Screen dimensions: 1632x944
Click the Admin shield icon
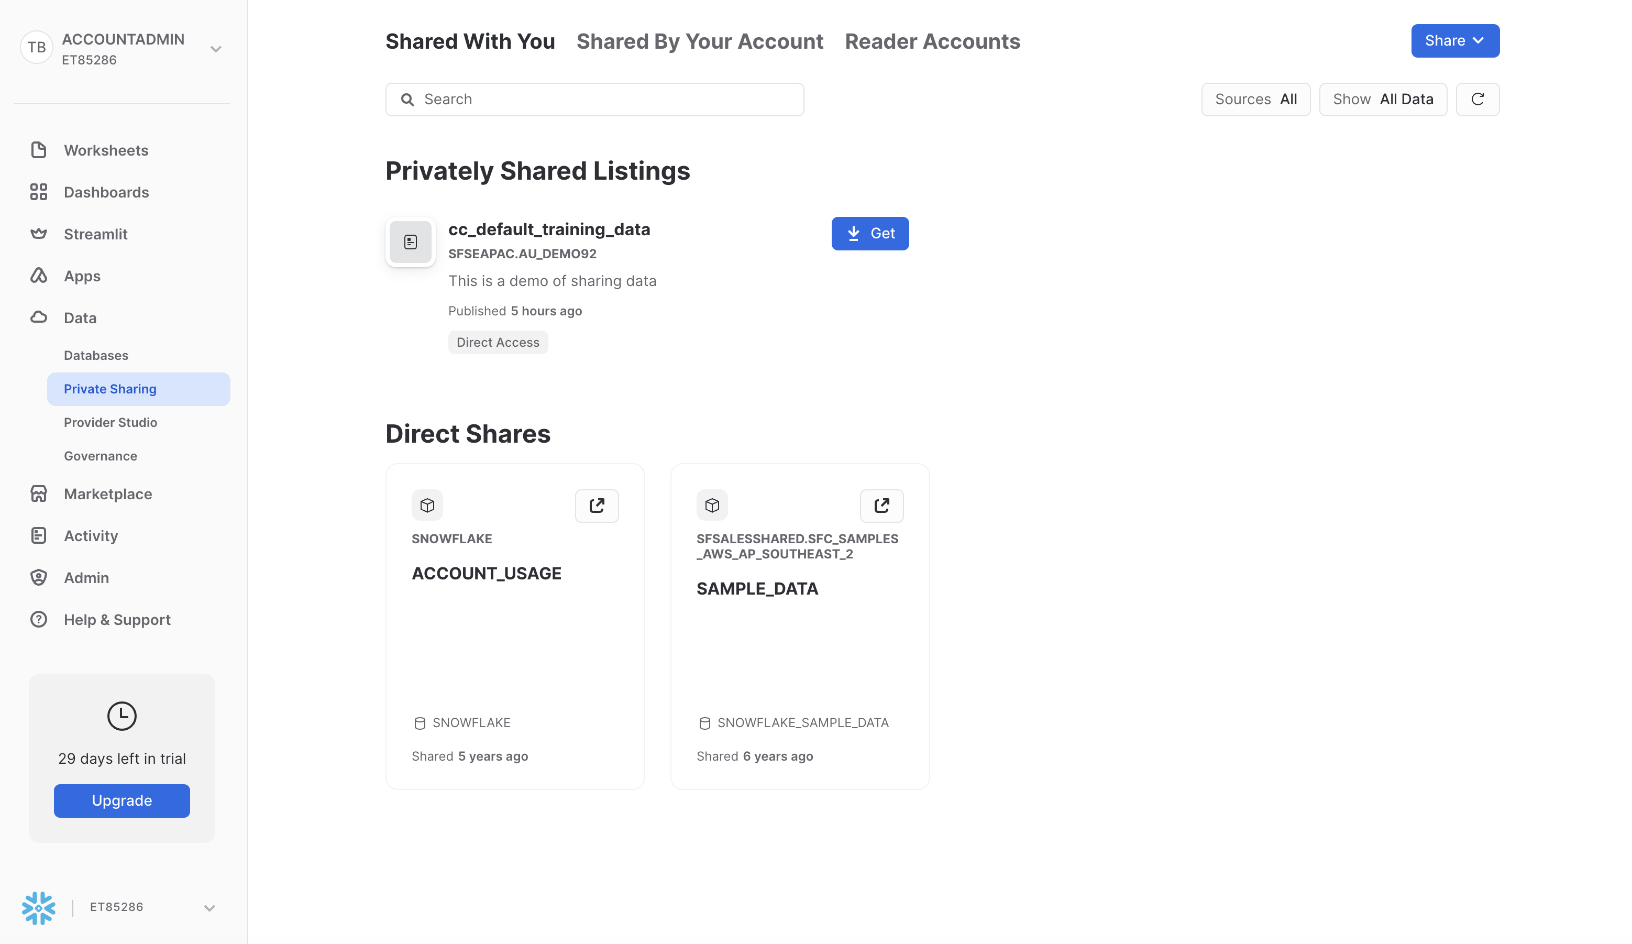[39, 577]
